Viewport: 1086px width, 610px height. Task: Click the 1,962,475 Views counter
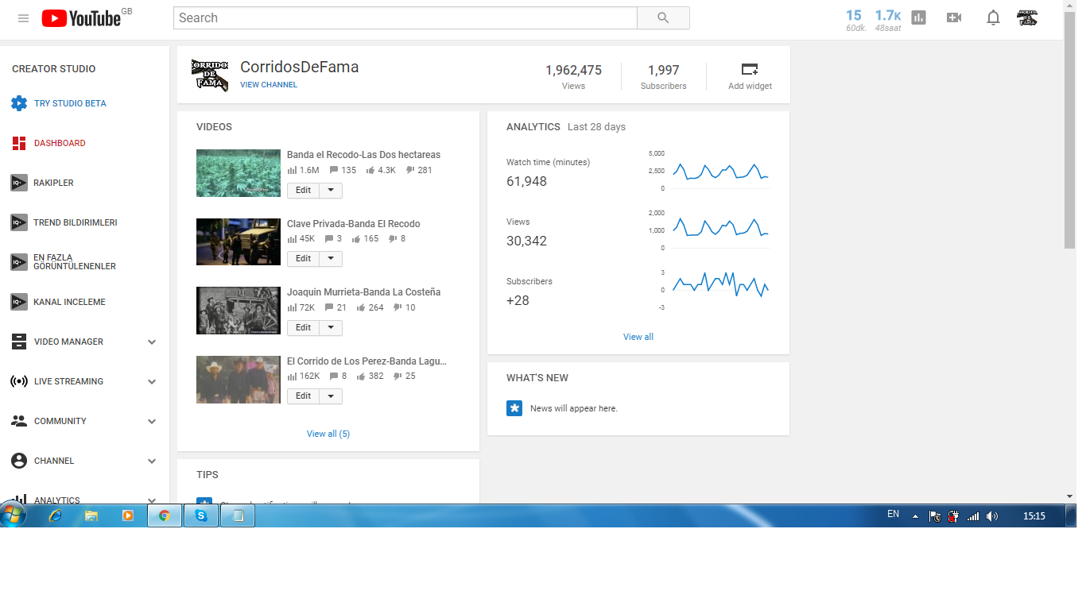tap(573, 76)
